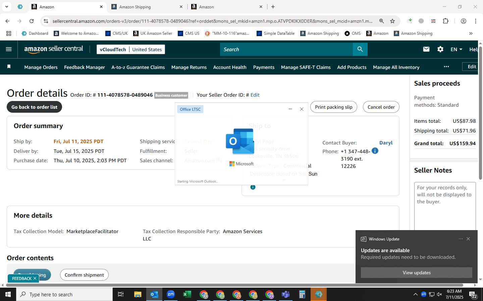The height and width of the screenshot is (301, 483).
Task: Click the Windows taskbar search box
Action: coord(64,294)
